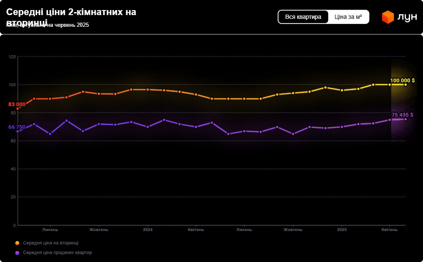Image resolution: width=423 pixels, height=262 pixels.
Task: Select the purple line point above the 2025 tick
Action: point(342,127)
